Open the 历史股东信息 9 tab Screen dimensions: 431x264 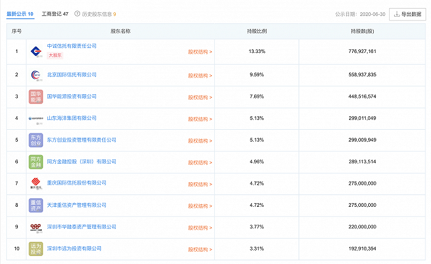point(99,14)
